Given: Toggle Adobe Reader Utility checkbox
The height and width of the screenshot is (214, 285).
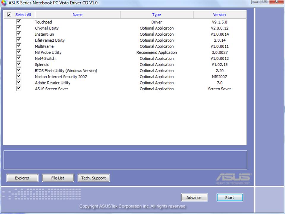Looking at the screenshot, I should point(19,82).
